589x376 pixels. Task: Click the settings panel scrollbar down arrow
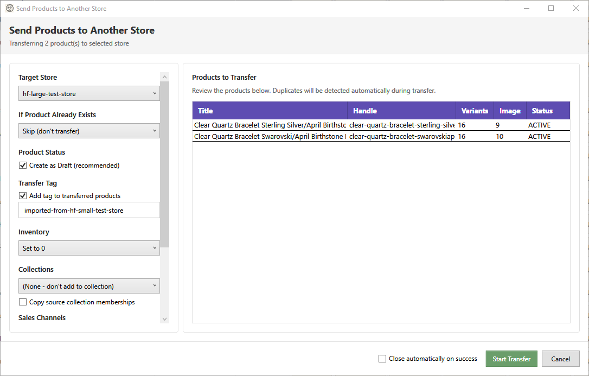pyautogui.click(x=164, y=319)
